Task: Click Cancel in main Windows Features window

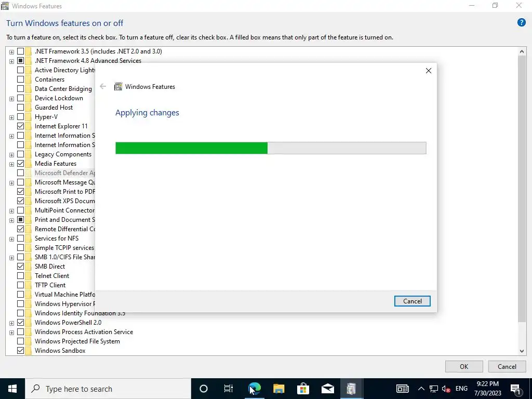Action: tap(507, 366)
